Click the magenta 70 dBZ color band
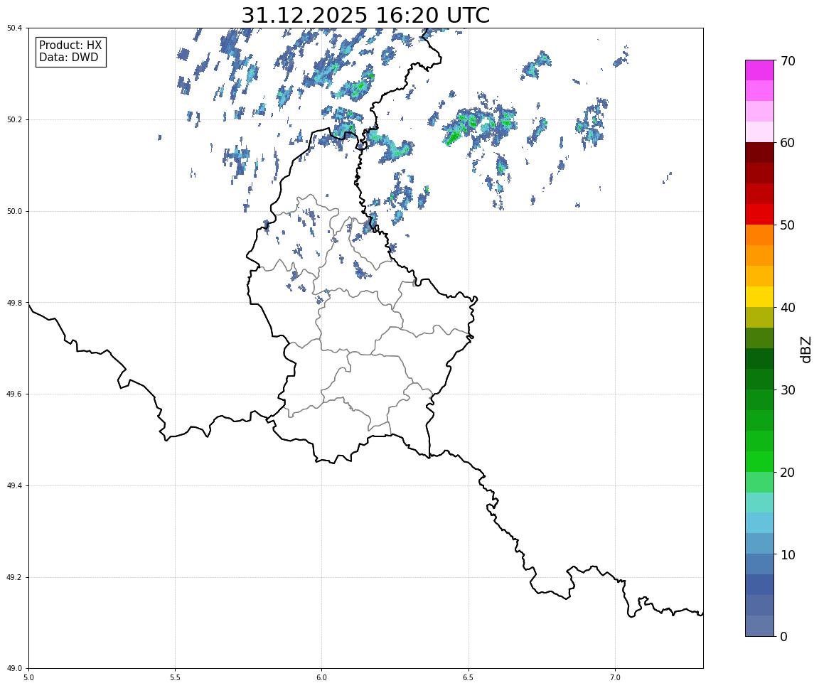 pyautogui.click(x=759, y=70)
